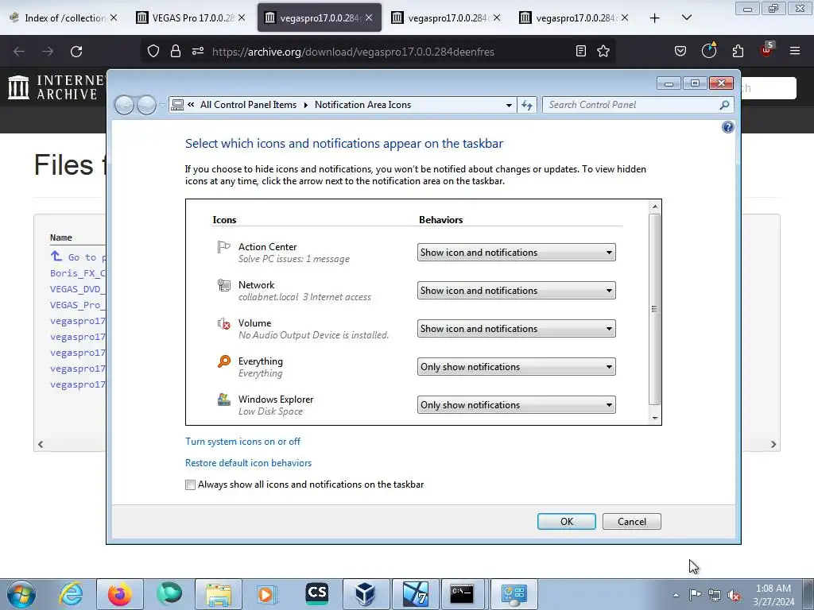Open a new Firefox tab
The height and width of the screenshot is (610, 814).
655,18
